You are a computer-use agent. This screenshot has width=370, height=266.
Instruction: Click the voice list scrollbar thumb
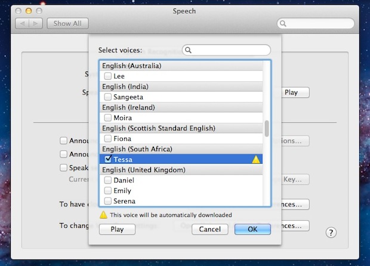point(267,128)
